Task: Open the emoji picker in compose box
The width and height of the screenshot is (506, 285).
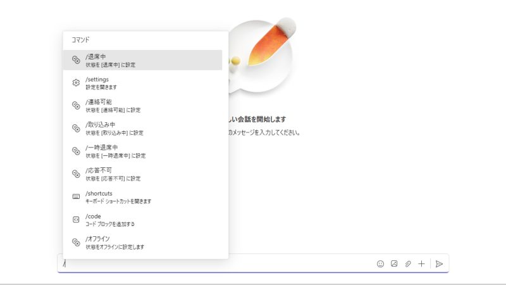Action: click(380, 263)
